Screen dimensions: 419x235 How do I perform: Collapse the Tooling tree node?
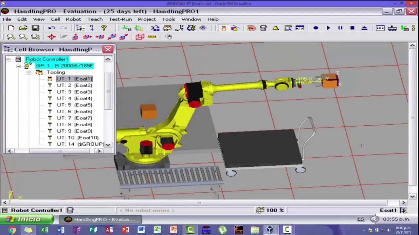(29, 72)
